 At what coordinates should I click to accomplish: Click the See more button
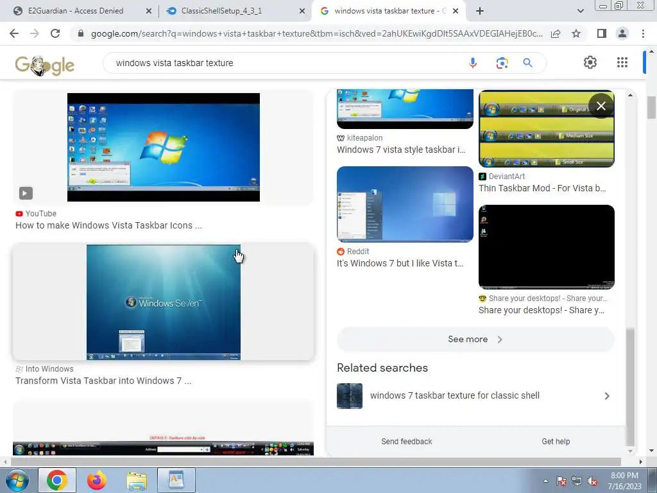tap(475, 339)
